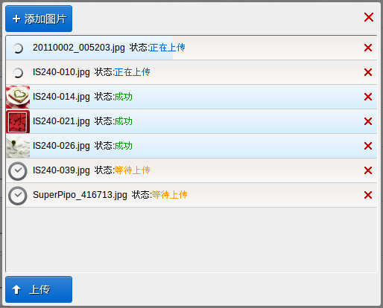This screenshot has width=383, height=308.
Task: Select the file name IS240-039.jpg
Action: [x=61, y=170]
